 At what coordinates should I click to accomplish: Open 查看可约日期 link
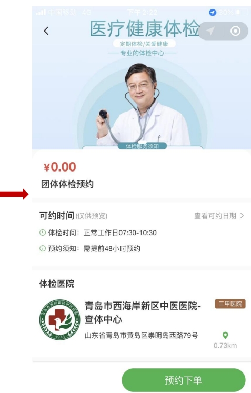215,216
